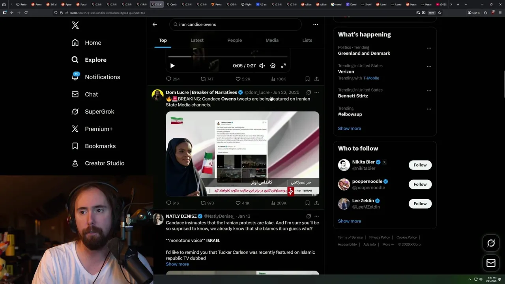Open Home from the sidebar

tap(86, 43)
